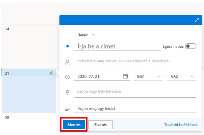Open the date picker calendar icon

125,76
